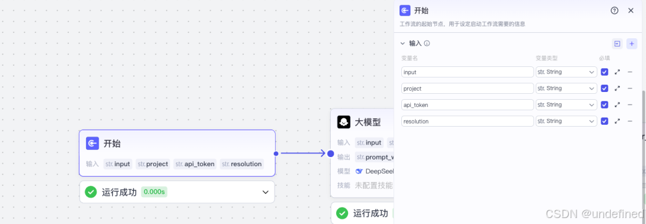Edit the project variable name field
Screen dimensions: 646x224
468,88
